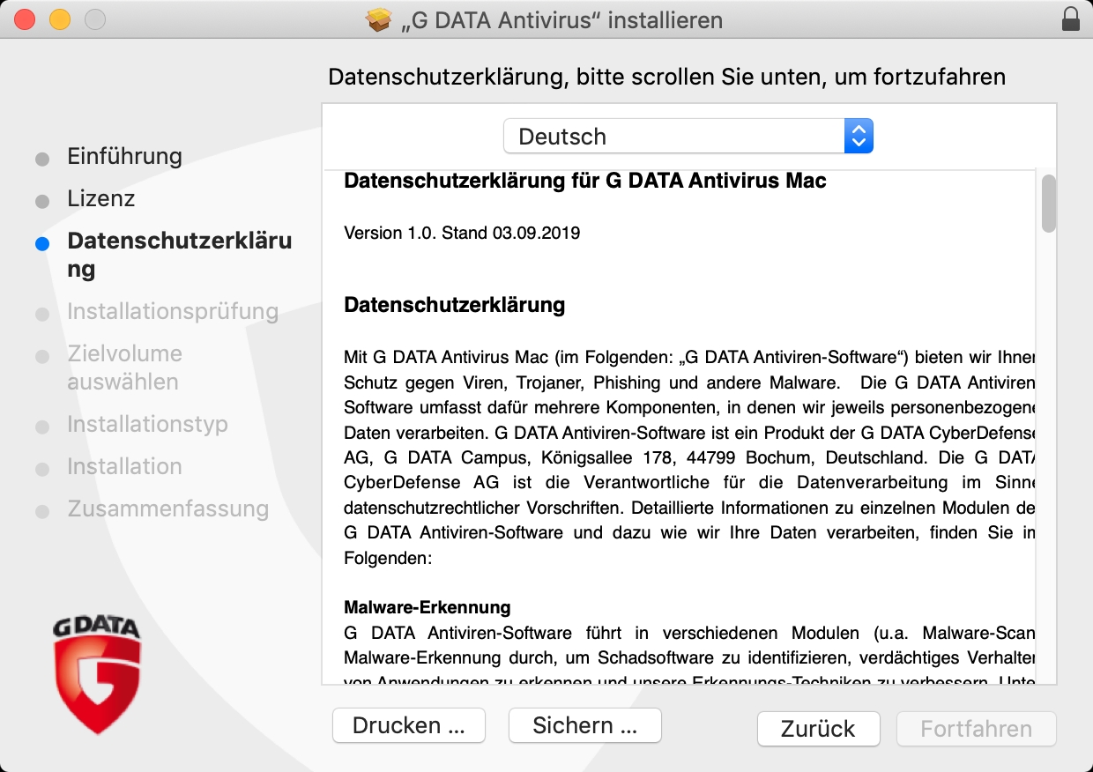Click the bold 'Datenschutzerklärung' subheading in document

point(454,305)
